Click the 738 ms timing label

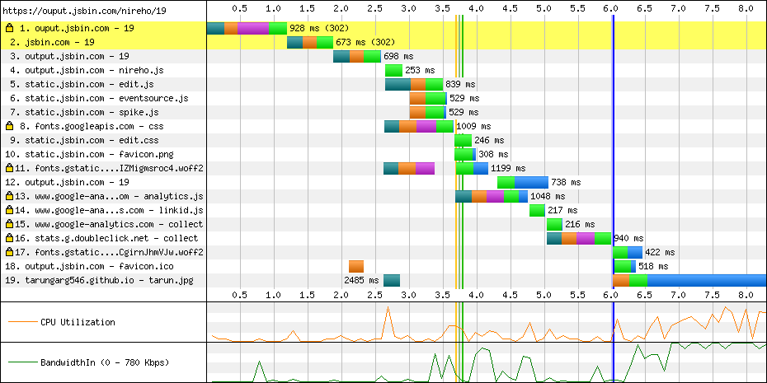[566, 182]
